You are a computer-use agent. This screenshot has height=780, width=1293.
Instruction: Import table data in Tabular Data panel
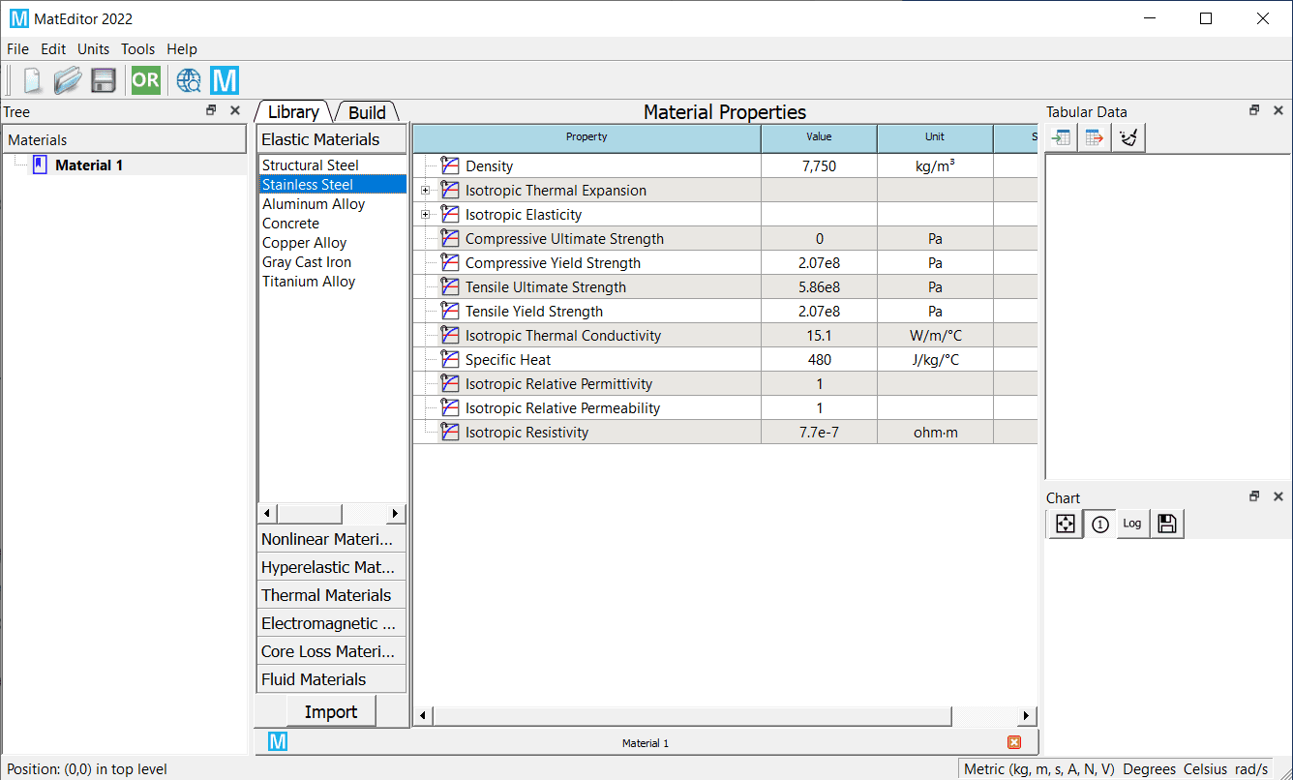coord(1062,138)
